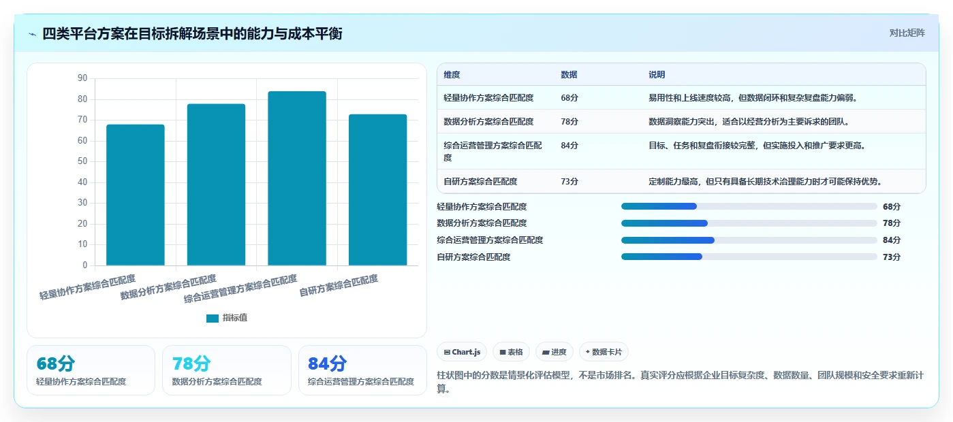Click 自研方案综合匹配度 in the table's 维度 column

click(480, 182)
